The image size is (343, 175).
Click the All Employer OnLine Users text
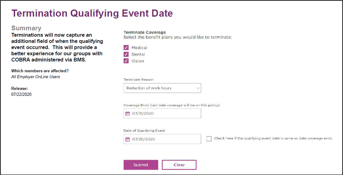point(36,77)
